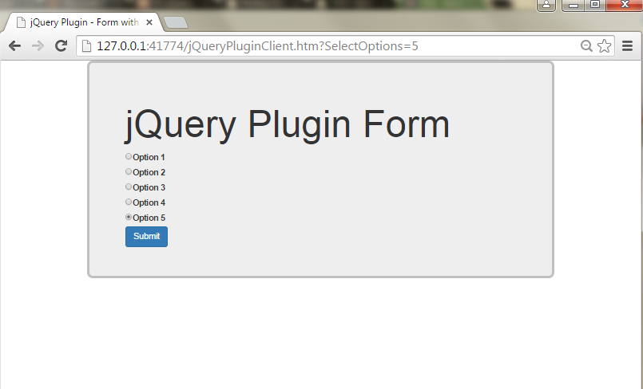This screenshot has width=643, height=389.
Task: Open the Chrome hamburger menu
Action: coord(627,45)
